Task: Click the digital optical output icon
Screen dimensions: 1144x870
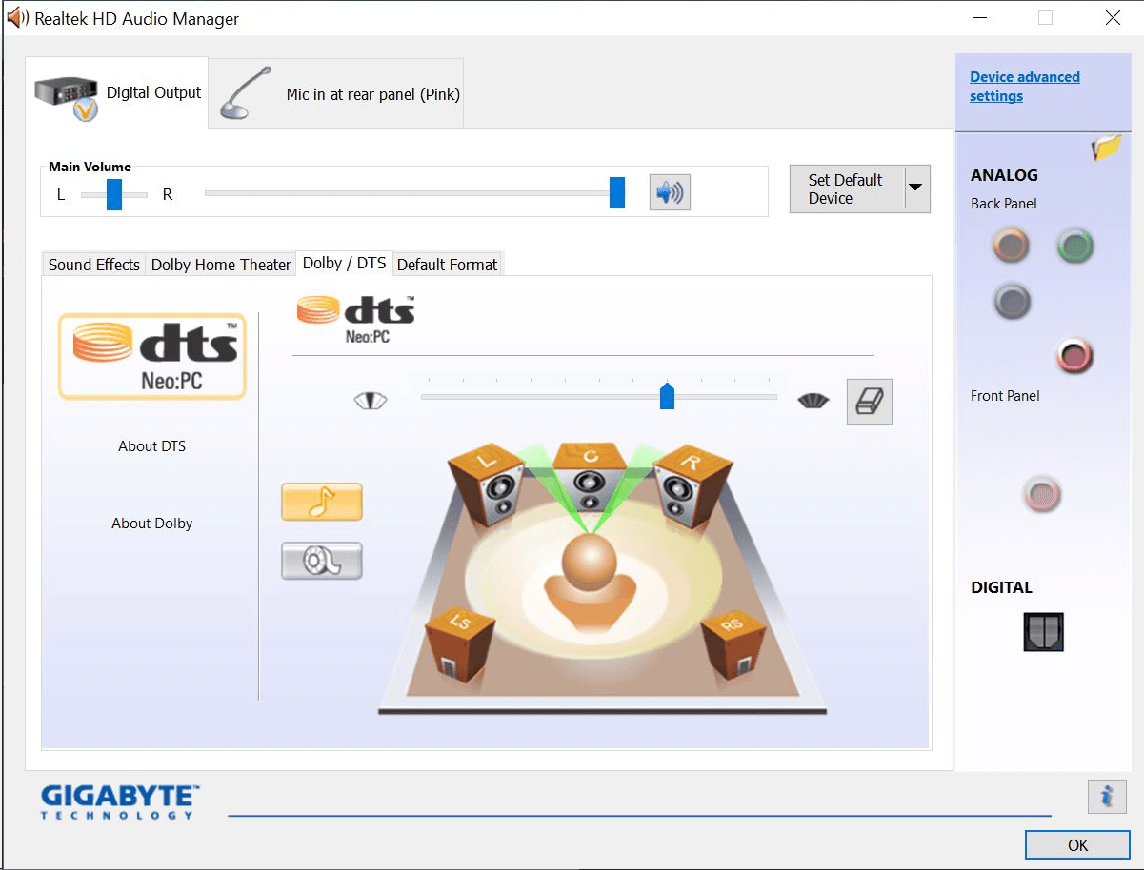Action: [x=1042, y=631]
